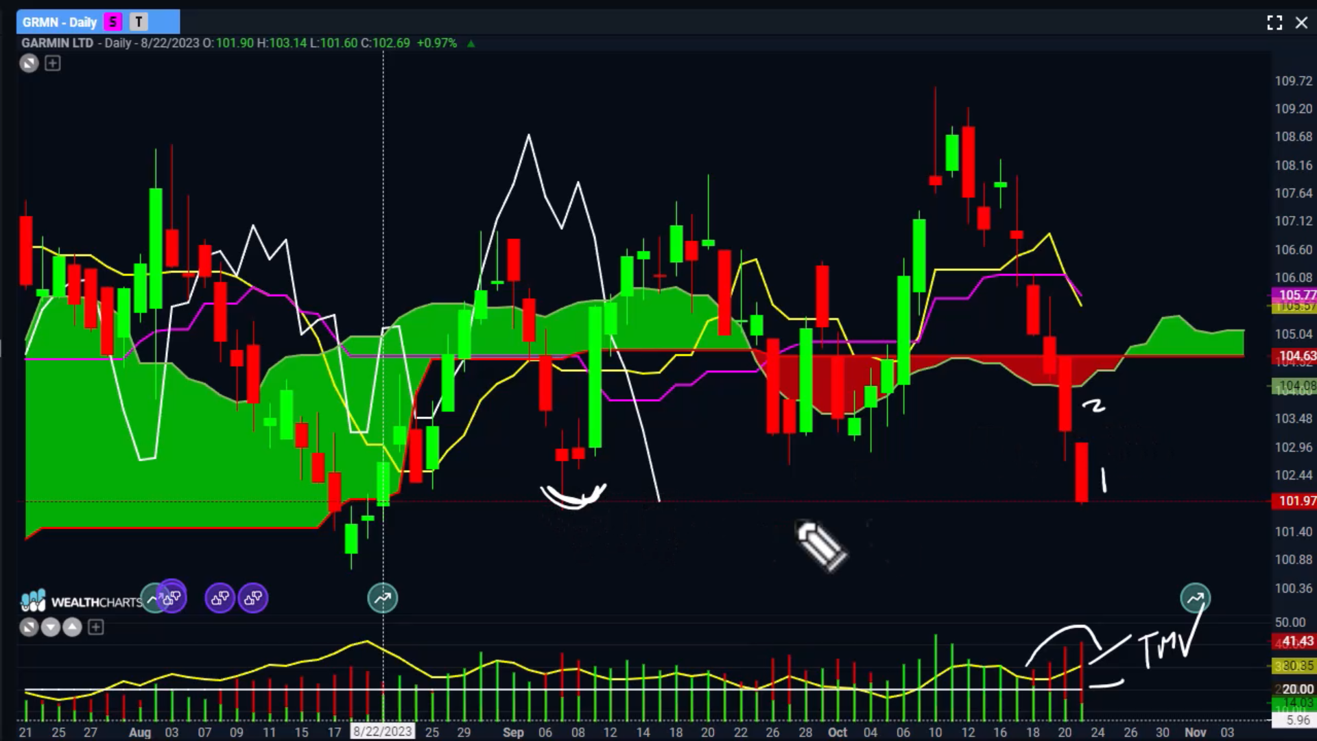The height and width of the screenshot is (741, 1317).
Task: Click the highlighted 8/22/2023 date label
Action: point(383,731)
